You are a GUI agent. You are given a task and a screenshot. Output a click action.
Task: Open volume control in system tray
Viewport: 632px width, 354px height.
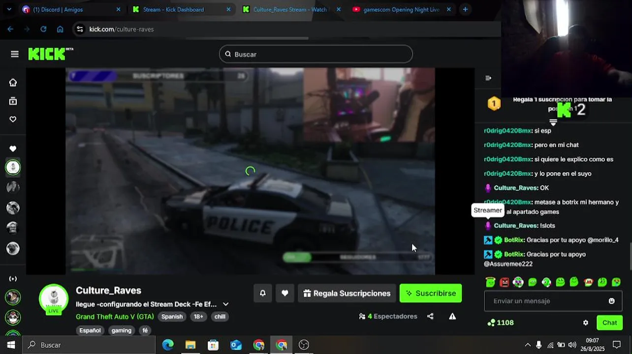pos(572,345)
